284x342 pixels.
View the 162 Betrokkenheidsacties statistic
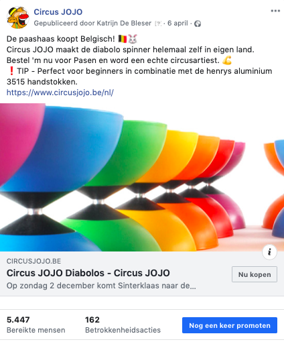pyautogui.click(x=123, y=325)
